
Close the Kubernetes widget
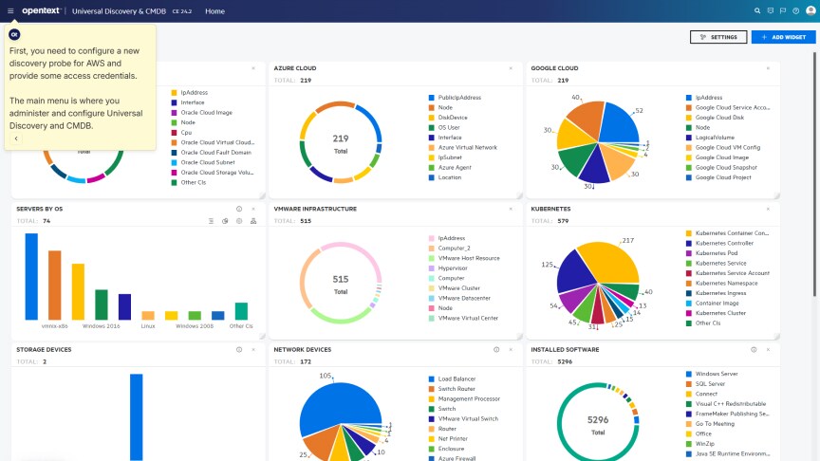[768, 209]
